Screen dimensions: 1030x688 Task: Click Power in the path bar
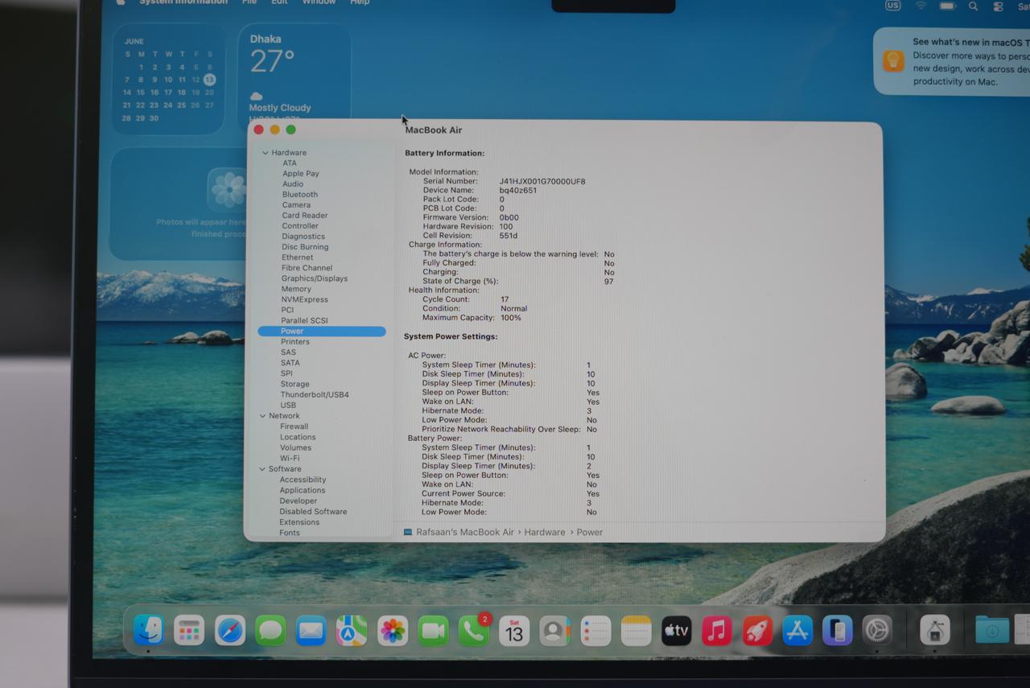[x=590, y=532]
